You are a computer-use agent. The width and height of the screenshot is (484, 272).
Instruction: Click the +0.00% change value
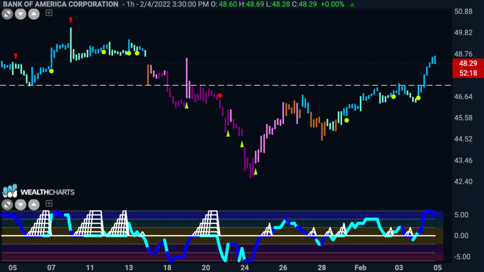[332, 4]
